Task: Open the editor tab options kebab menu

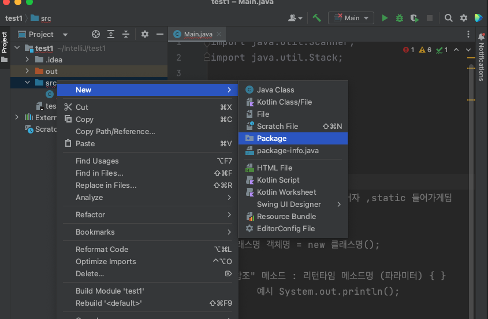Action: [x=468, y=34]
